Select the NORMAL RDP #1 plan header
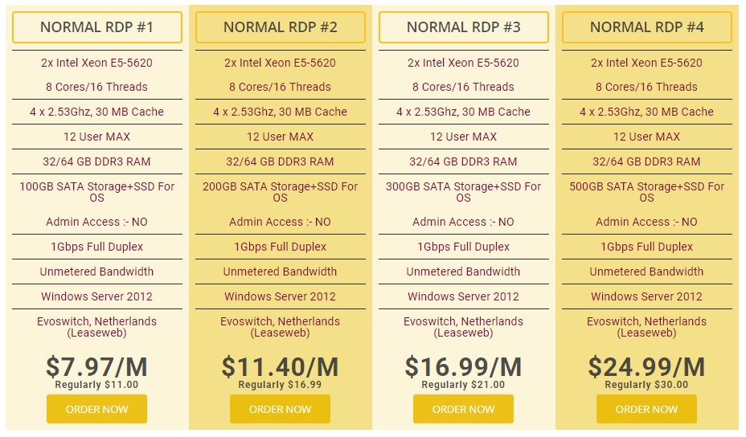The height and width of the screenshot is (437, 746). click(96, 27)
